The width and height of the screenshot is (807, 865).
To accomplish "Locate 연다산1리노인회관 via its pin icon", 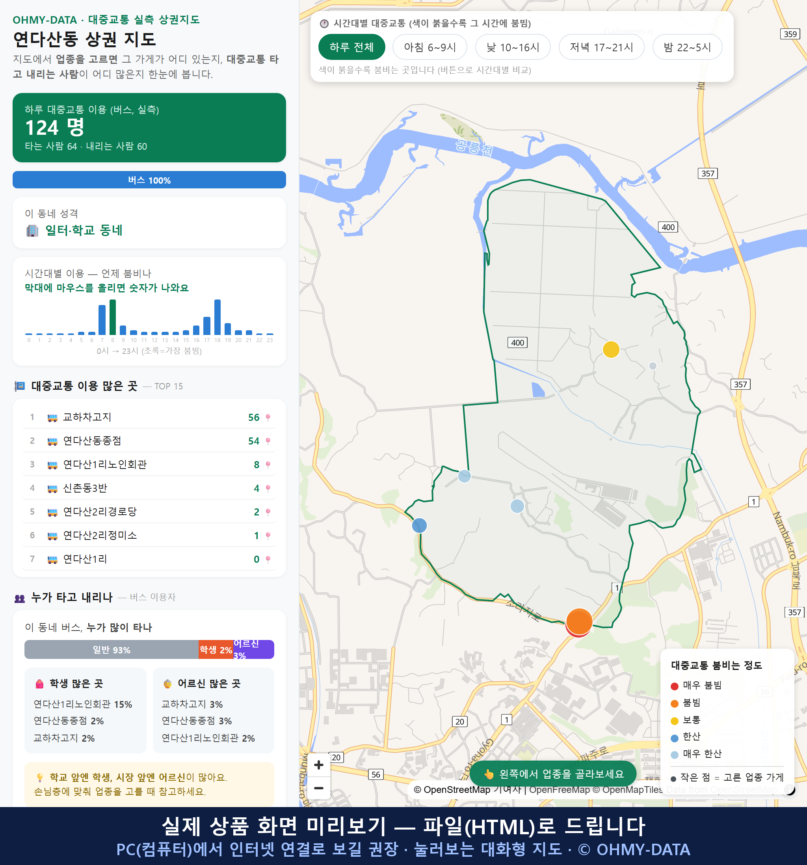I will [268, 465].
